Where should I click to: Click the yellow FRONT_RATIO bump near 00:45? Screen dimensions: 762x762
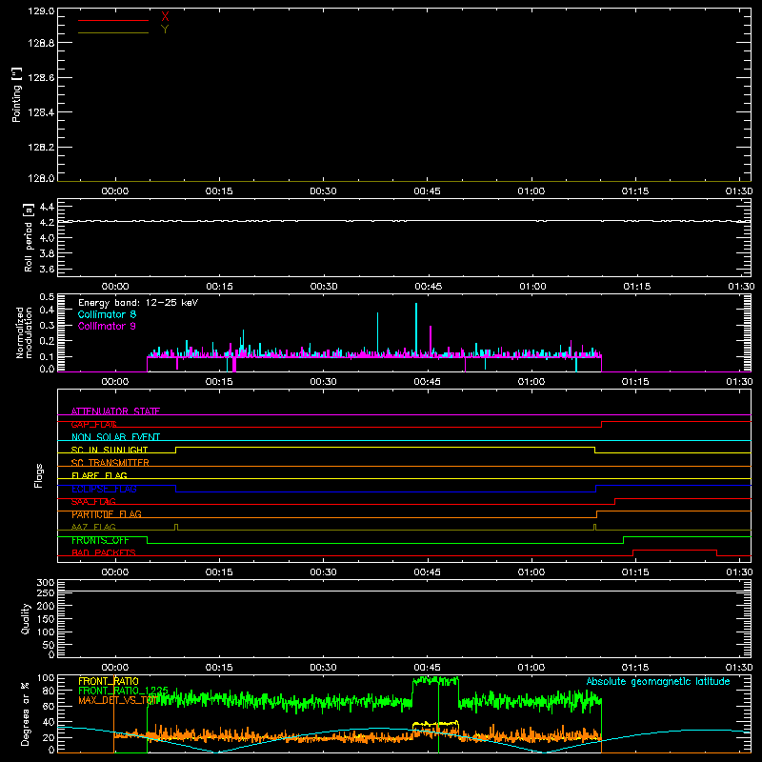point(435,724)
